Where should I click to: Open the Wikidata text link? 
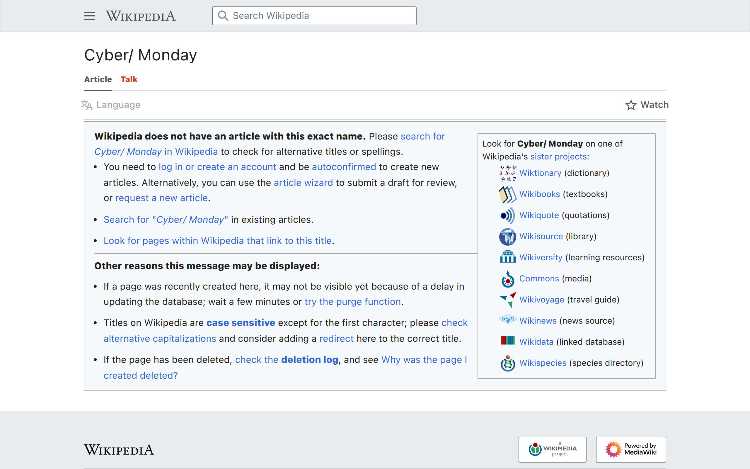click(x=536, y=342)
